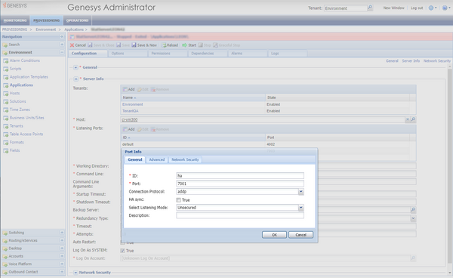Click the Log out link
The height and width of the screenshot is (278, 453).
417,8
